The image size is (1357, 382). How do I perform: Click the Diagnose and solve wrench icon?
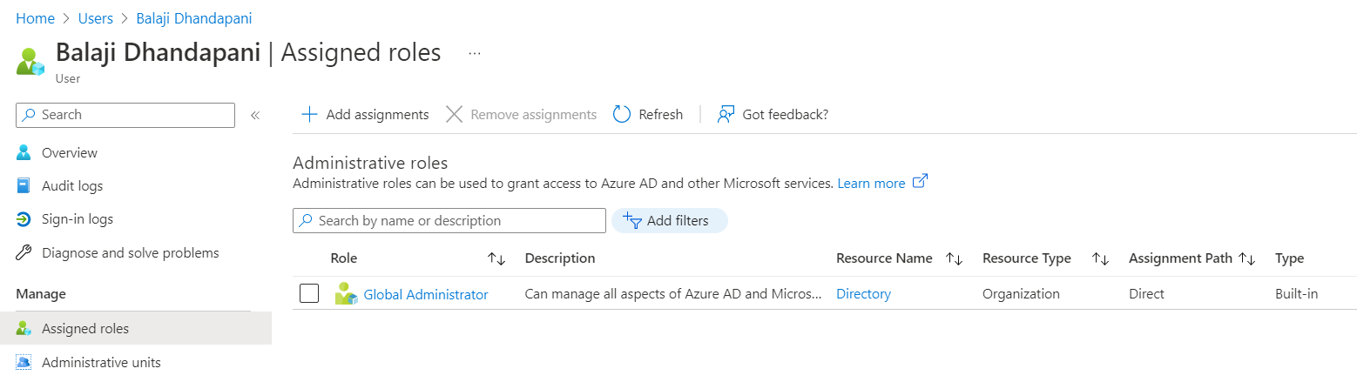pyautogui.click(x=24, y=253)
